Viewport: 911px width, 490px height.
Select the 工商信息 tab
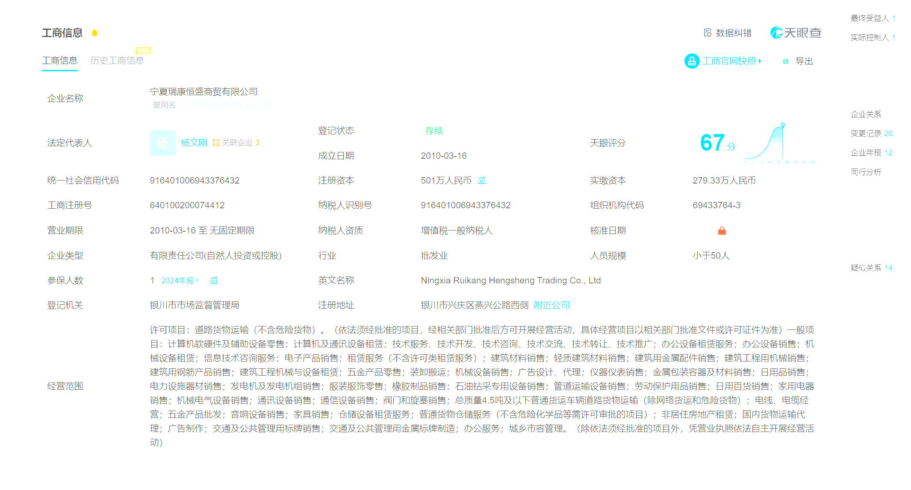(59, 61)
